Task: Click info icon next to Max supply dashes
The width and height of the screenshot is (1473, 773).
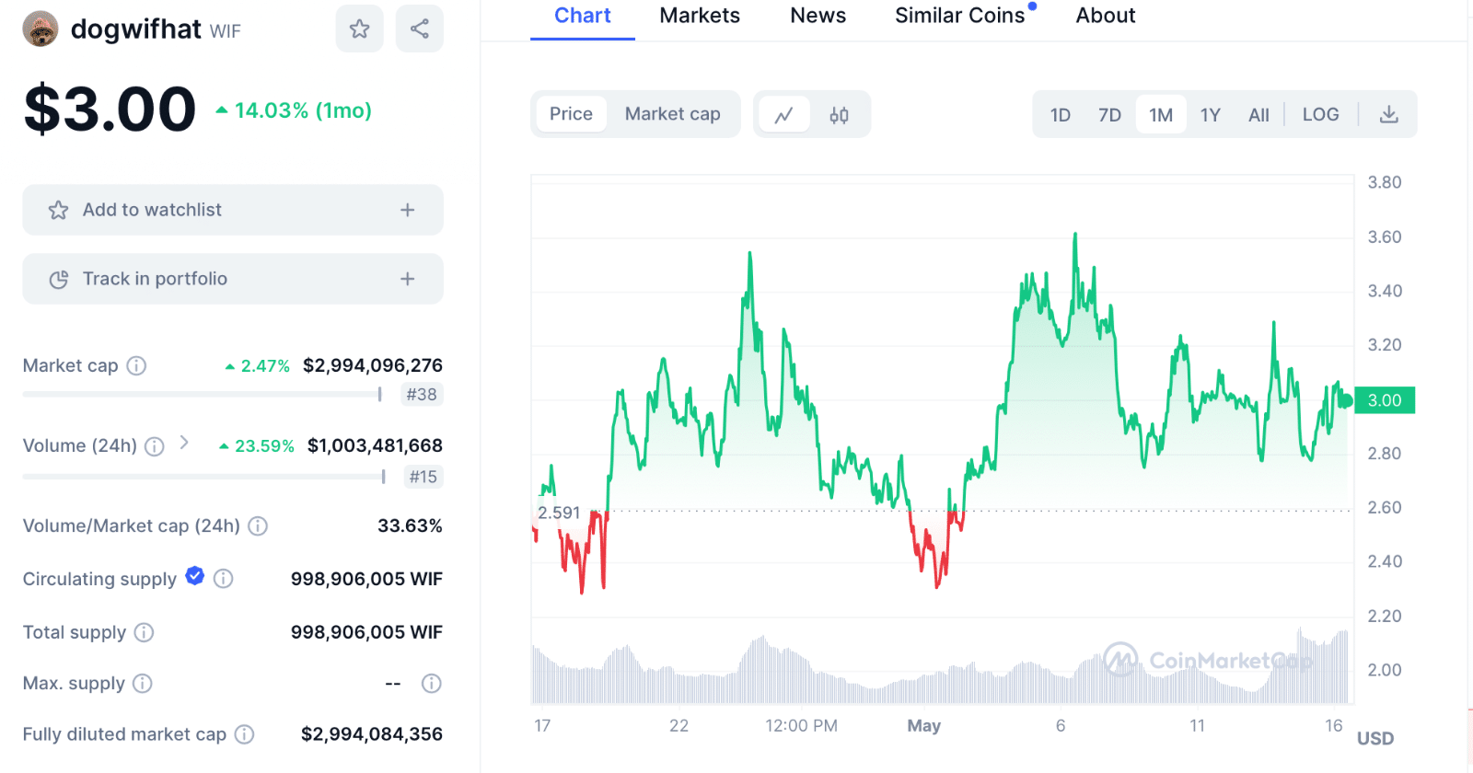Action: (x=432, y=684)
